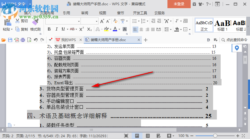Open the 审阅 ribbon tab

point(85,13)
